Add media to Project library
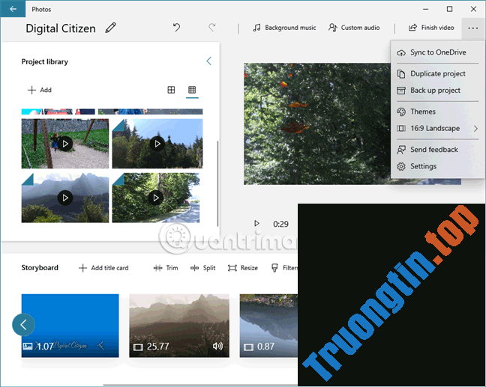The image size is (486, 387). coord(40,90)
